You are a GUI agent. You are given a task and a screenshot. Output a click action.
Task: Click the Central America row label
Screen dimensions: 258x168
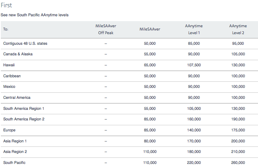coord(17,98)
